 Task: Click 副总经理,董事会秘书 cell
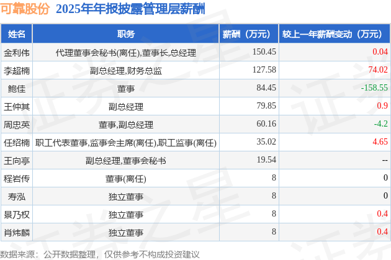pos(126,161)
